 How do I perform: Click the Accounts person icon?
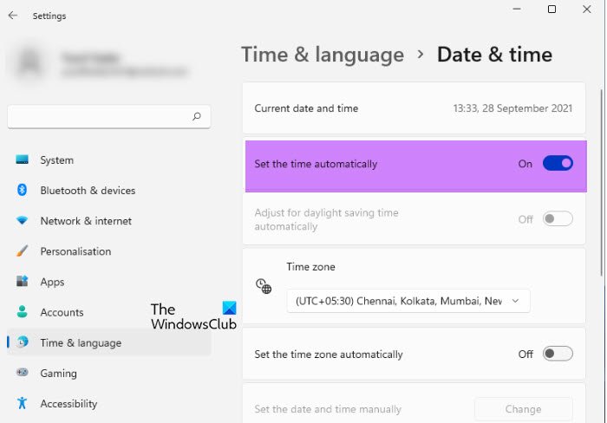click(x=22, y=312)
